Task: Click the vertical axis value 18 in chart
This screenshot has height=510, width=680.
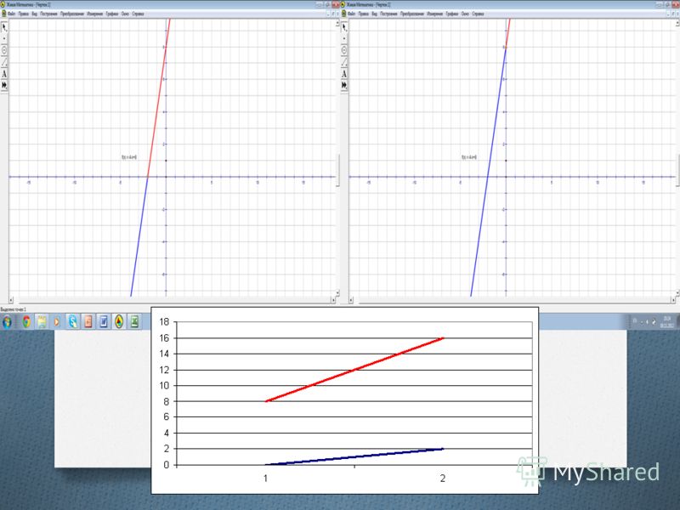Action: pos(164,322)
